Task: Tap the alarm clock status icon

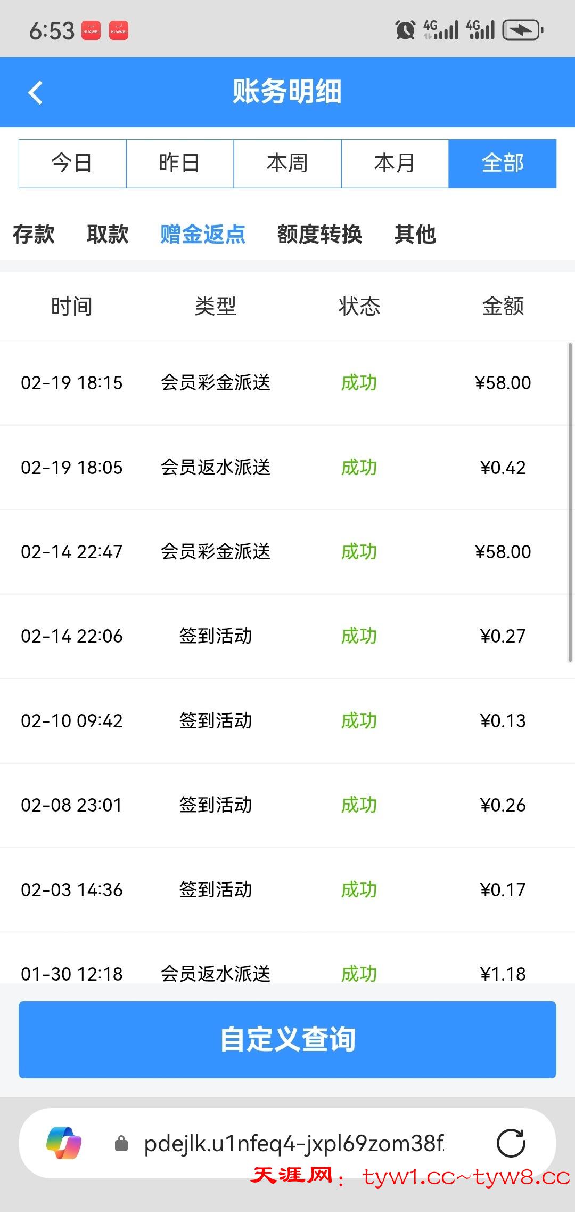Action: click(405, 30)
